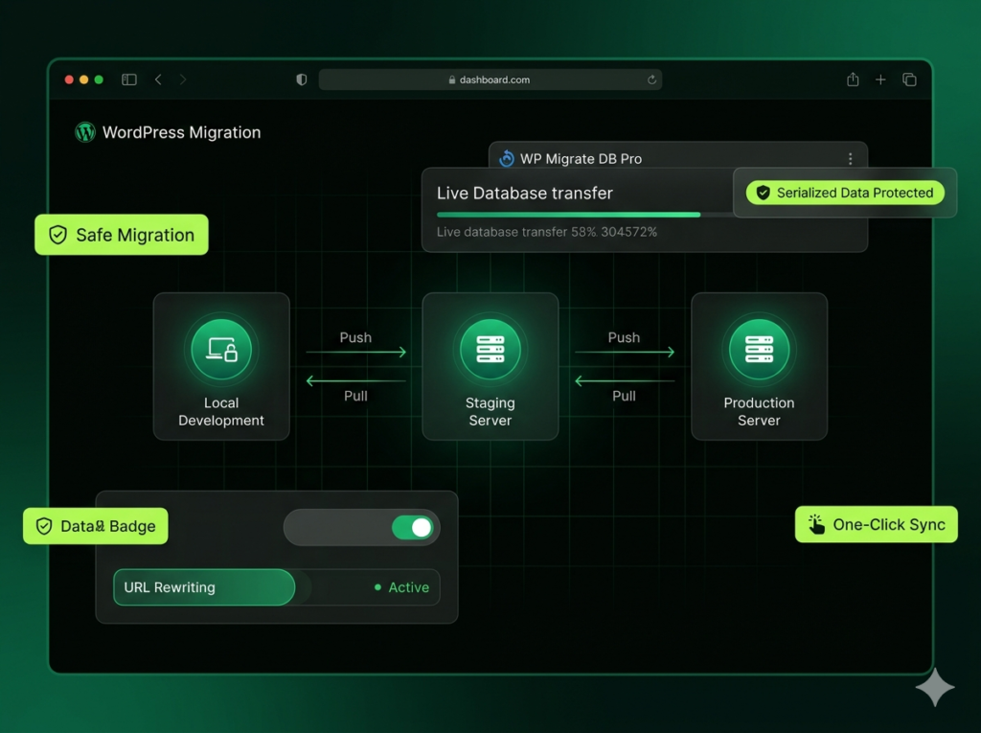Open the privacy shield icon near address bar
The width and height of the screenshot is (981, 733).
(x=302, y=80)
